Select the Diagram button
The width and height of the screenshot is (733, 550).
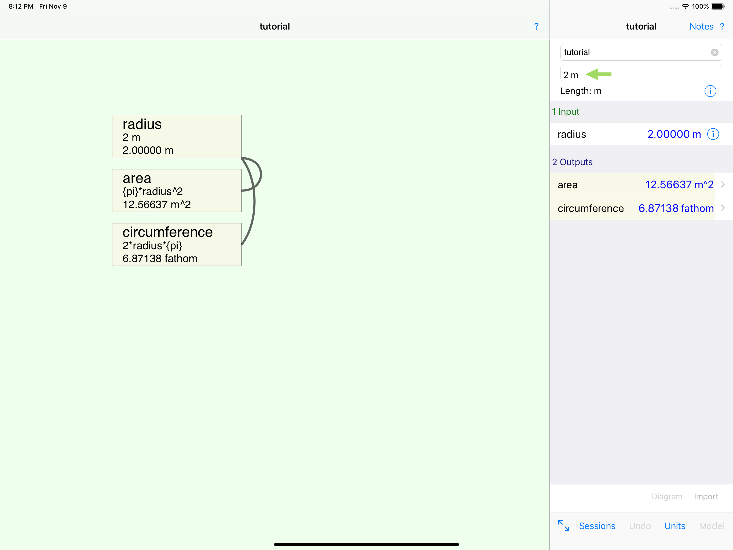[667, 496]
